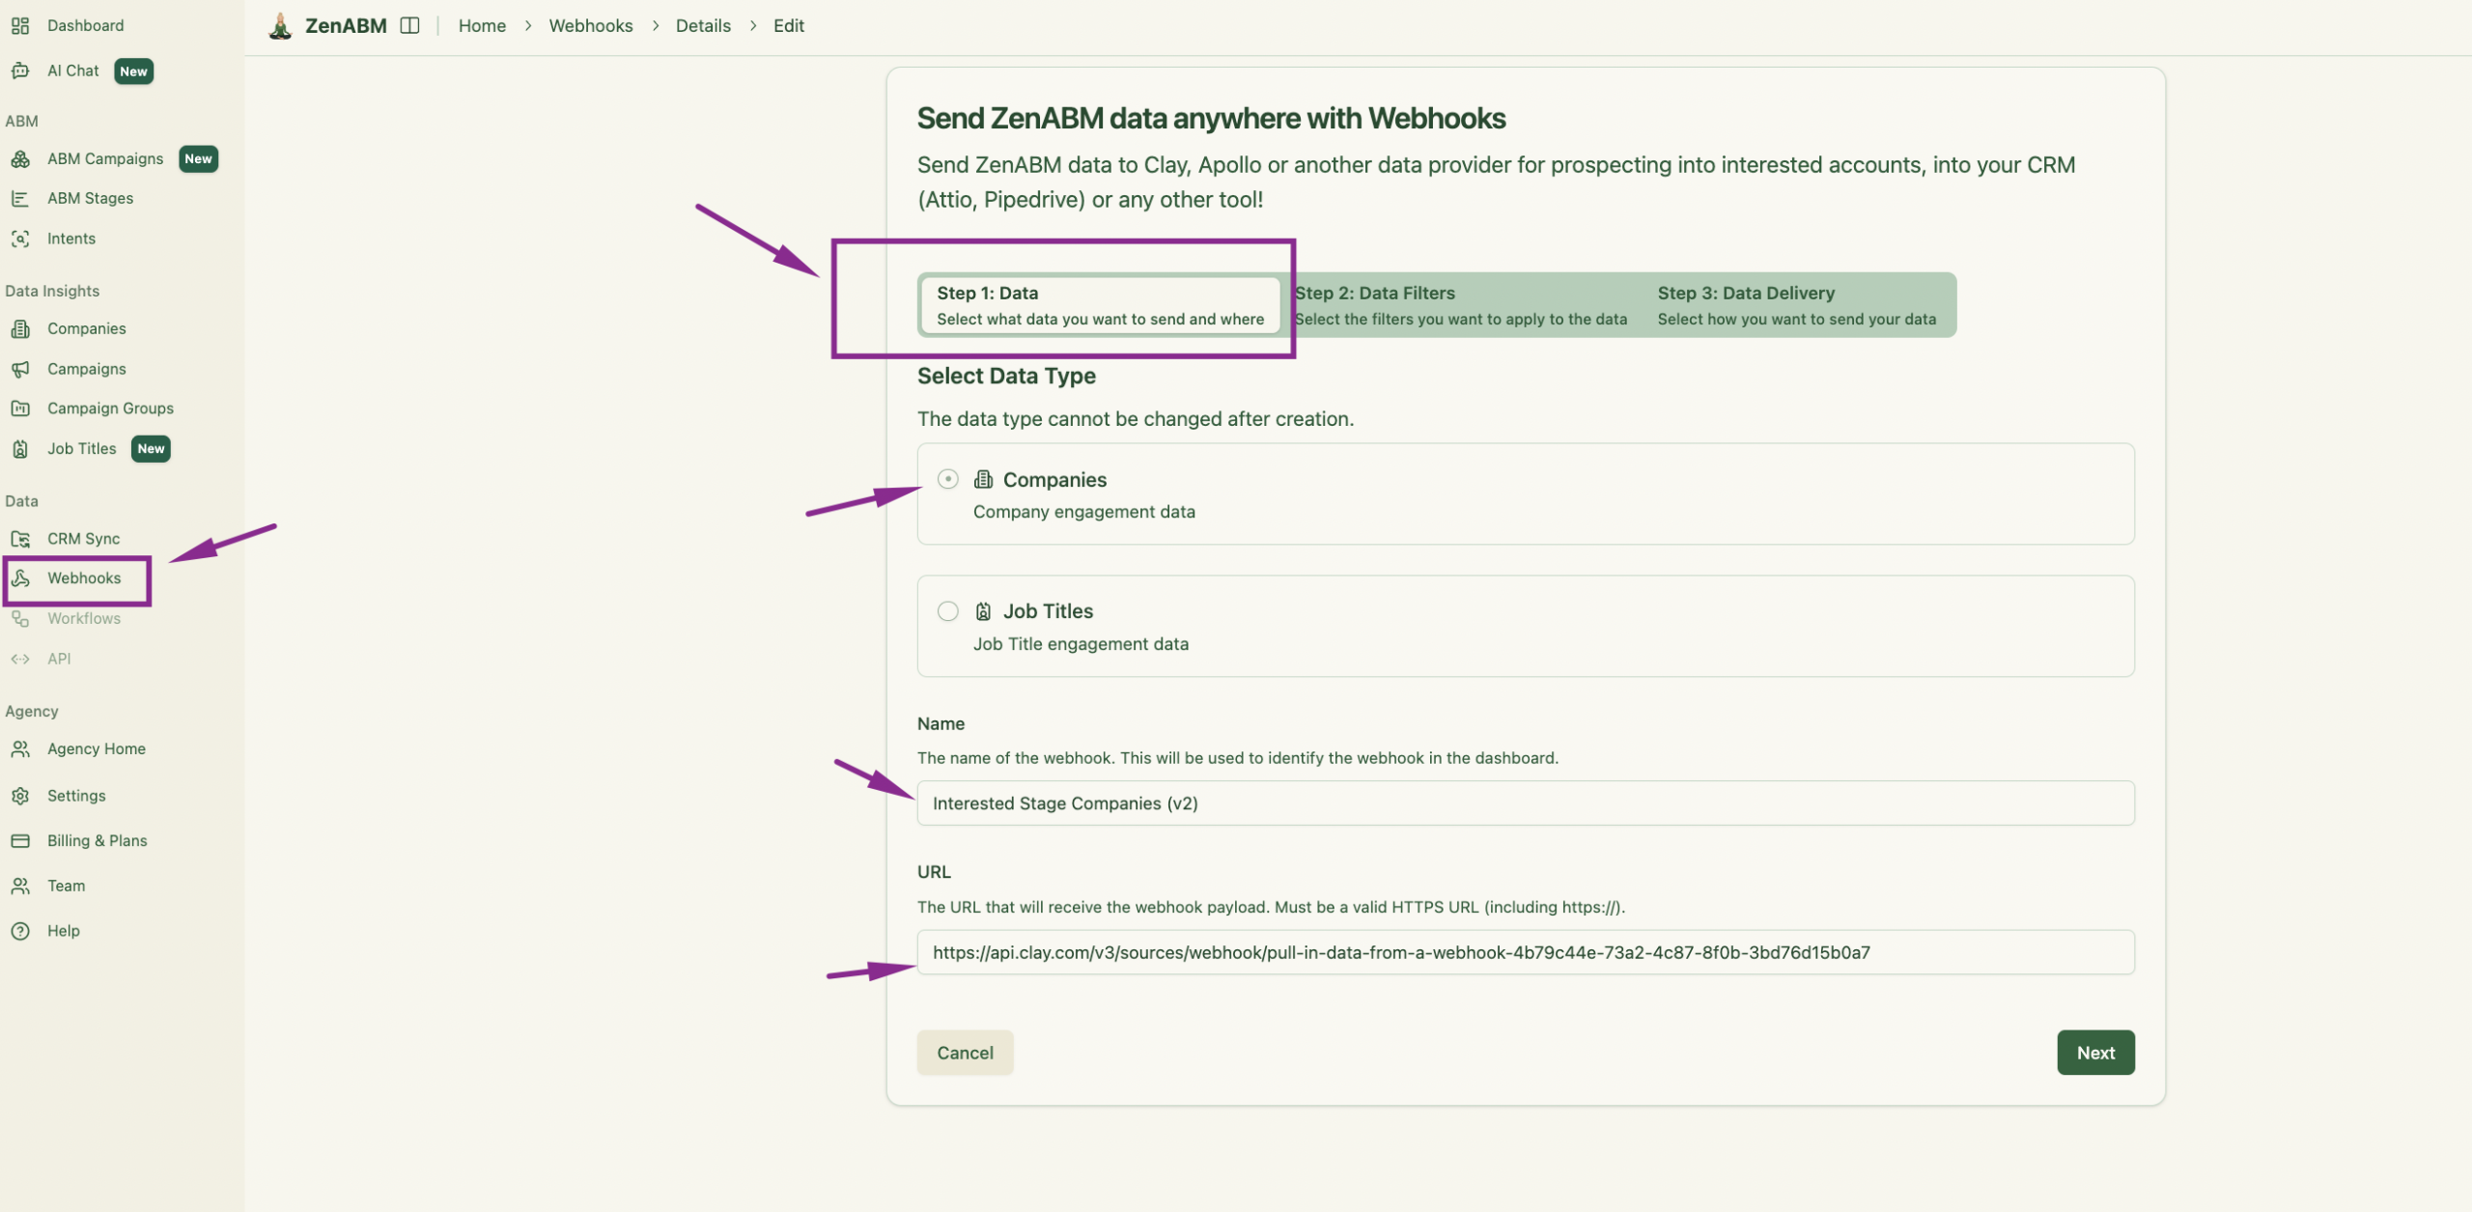This screenshot has height=1212, width=2472.
Task: Select ABM Campaigns in the sidebar
Action: (104, 157)
